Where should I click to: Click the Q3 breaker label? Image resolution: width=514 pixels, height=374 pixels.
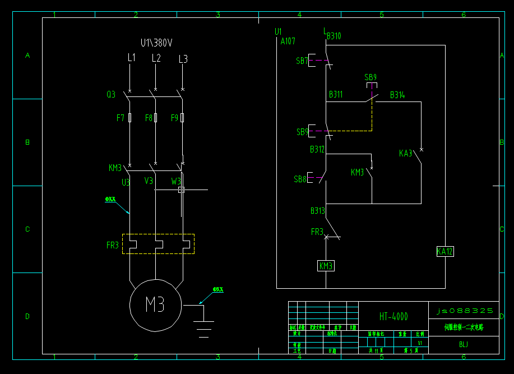pos(111,94)
